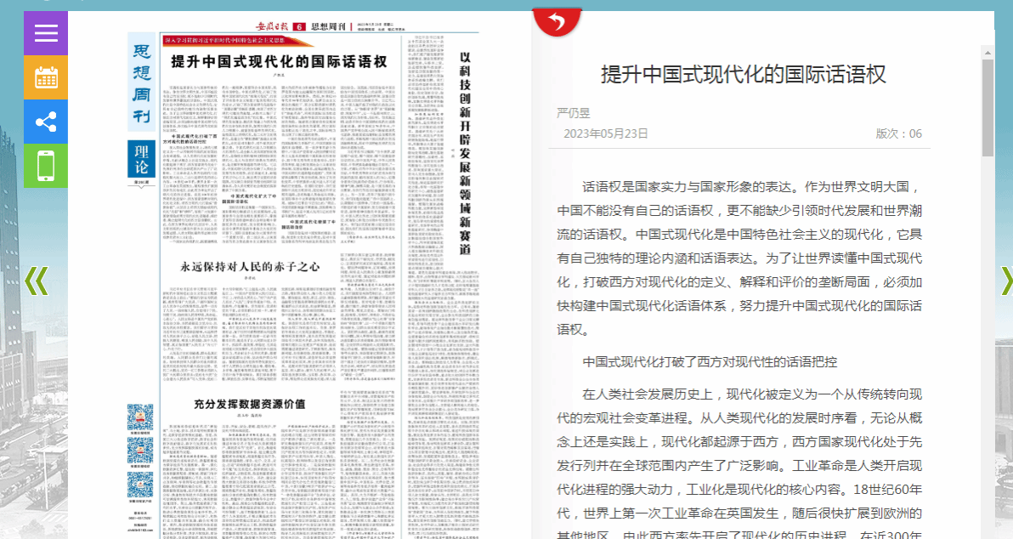Viewport: 1013px width, 539px height.
Task: Click the blue share icon
Action: 46,122
